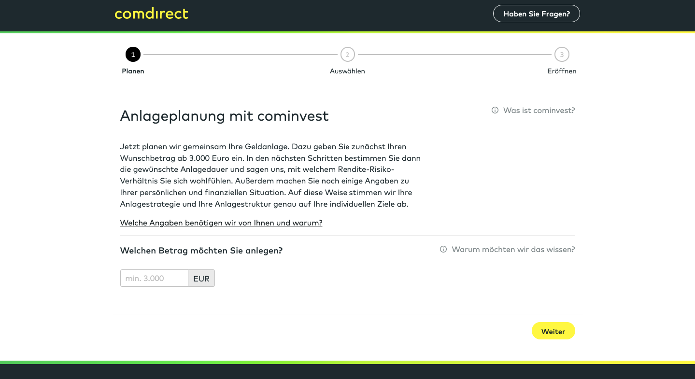Open 'Welche Angaben benötigen wir von Ihnen und warum?'
This screenshot has height=379, width=695.
tap(221, 223)
